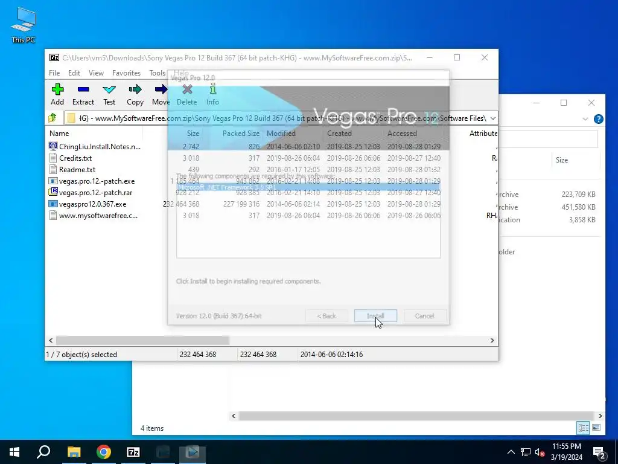
Task: Open File Explorer from the taskbar
Action: pos(74,452)
